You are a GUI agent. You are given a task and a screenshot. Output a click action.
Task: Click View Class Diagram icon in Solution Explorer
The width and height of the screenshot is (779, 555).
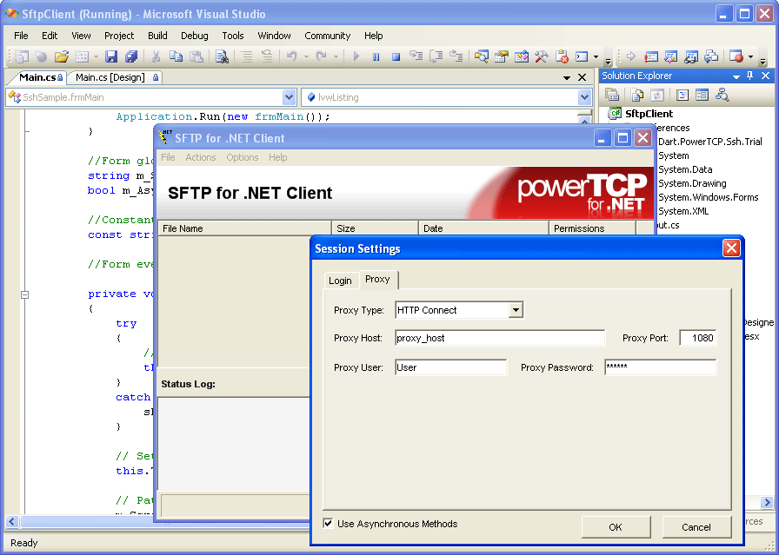click(x=722, y=95)
